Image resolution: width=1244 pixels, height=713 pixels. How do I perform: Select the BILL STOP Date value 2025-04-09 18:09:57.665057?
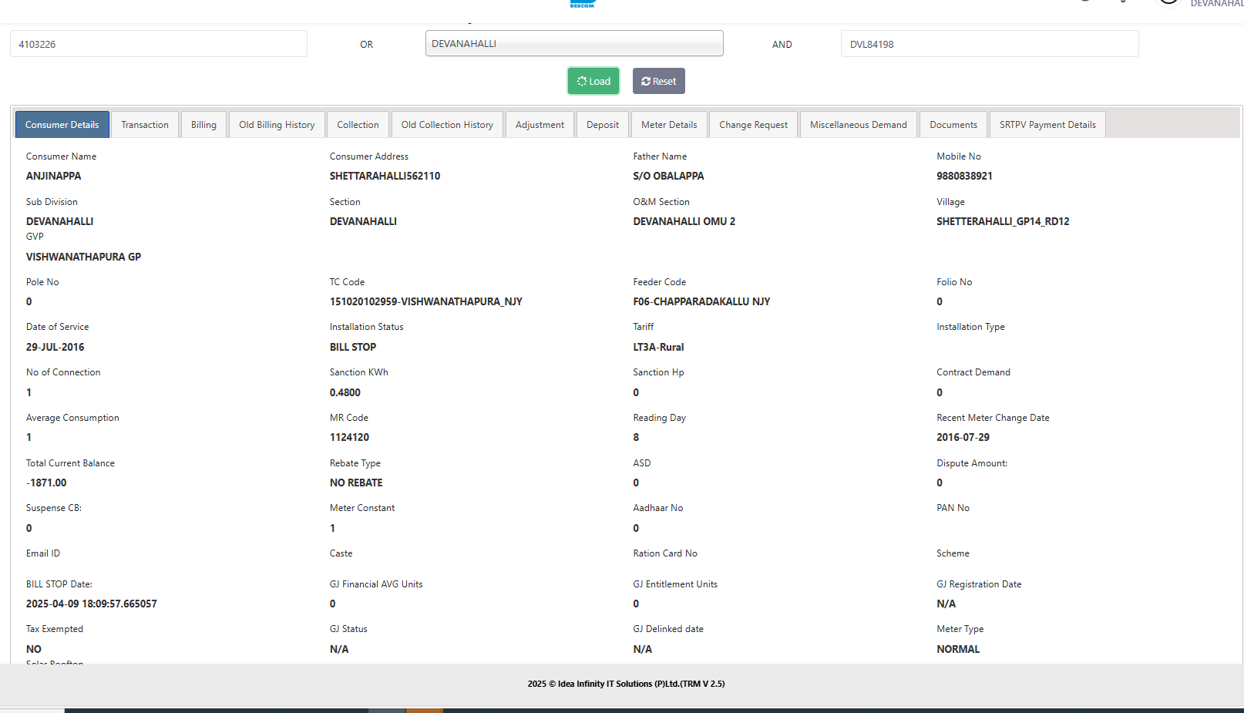pos(92,604)
